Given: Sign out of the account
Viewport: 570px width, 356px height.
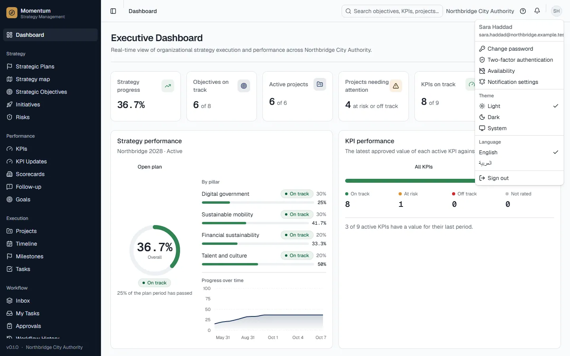Looking at the screenshot, I should click(519, 178).
